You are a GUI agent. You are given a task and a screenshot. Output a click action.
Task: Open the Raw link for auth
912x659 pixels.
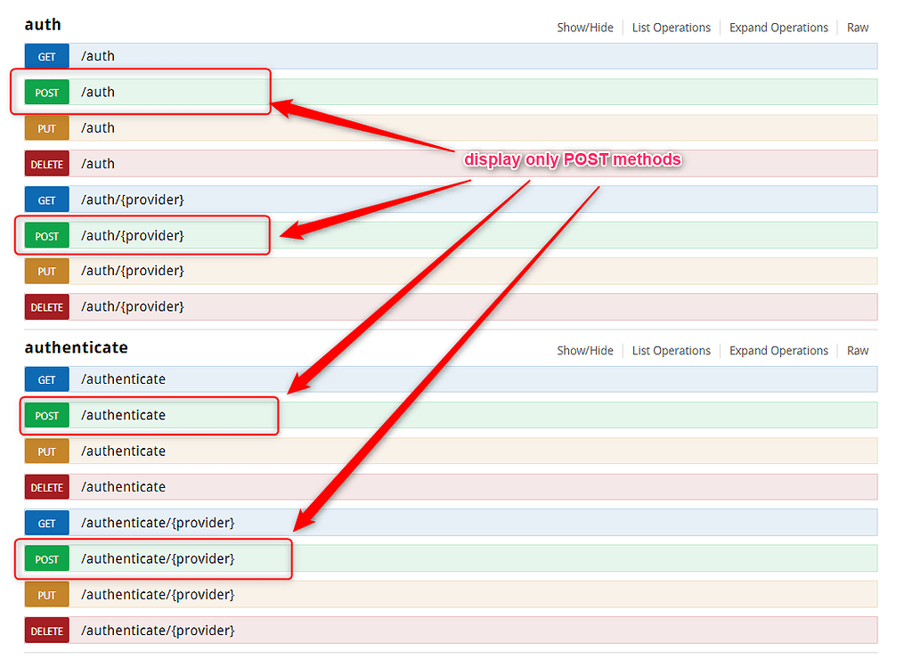click(x=857, y=27)
